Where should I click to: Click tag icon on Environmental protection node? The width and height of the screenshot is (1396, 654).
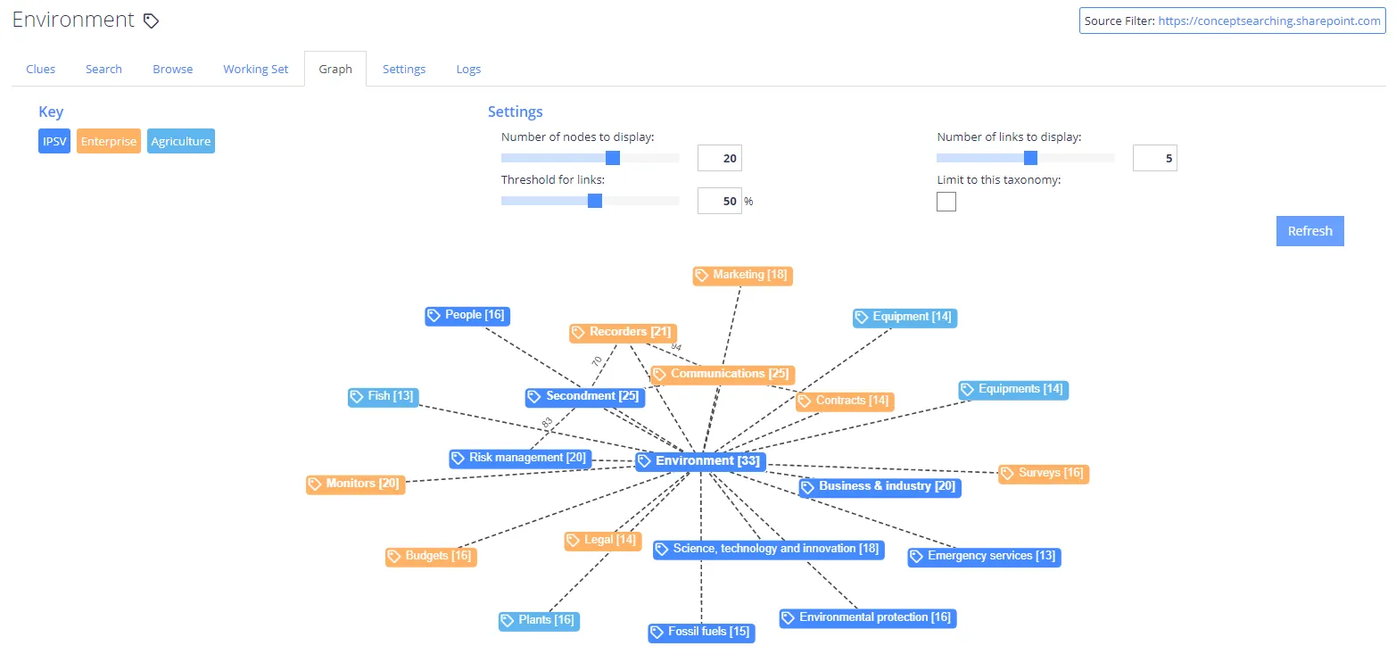pyautogui.click(x=789, y=618)
